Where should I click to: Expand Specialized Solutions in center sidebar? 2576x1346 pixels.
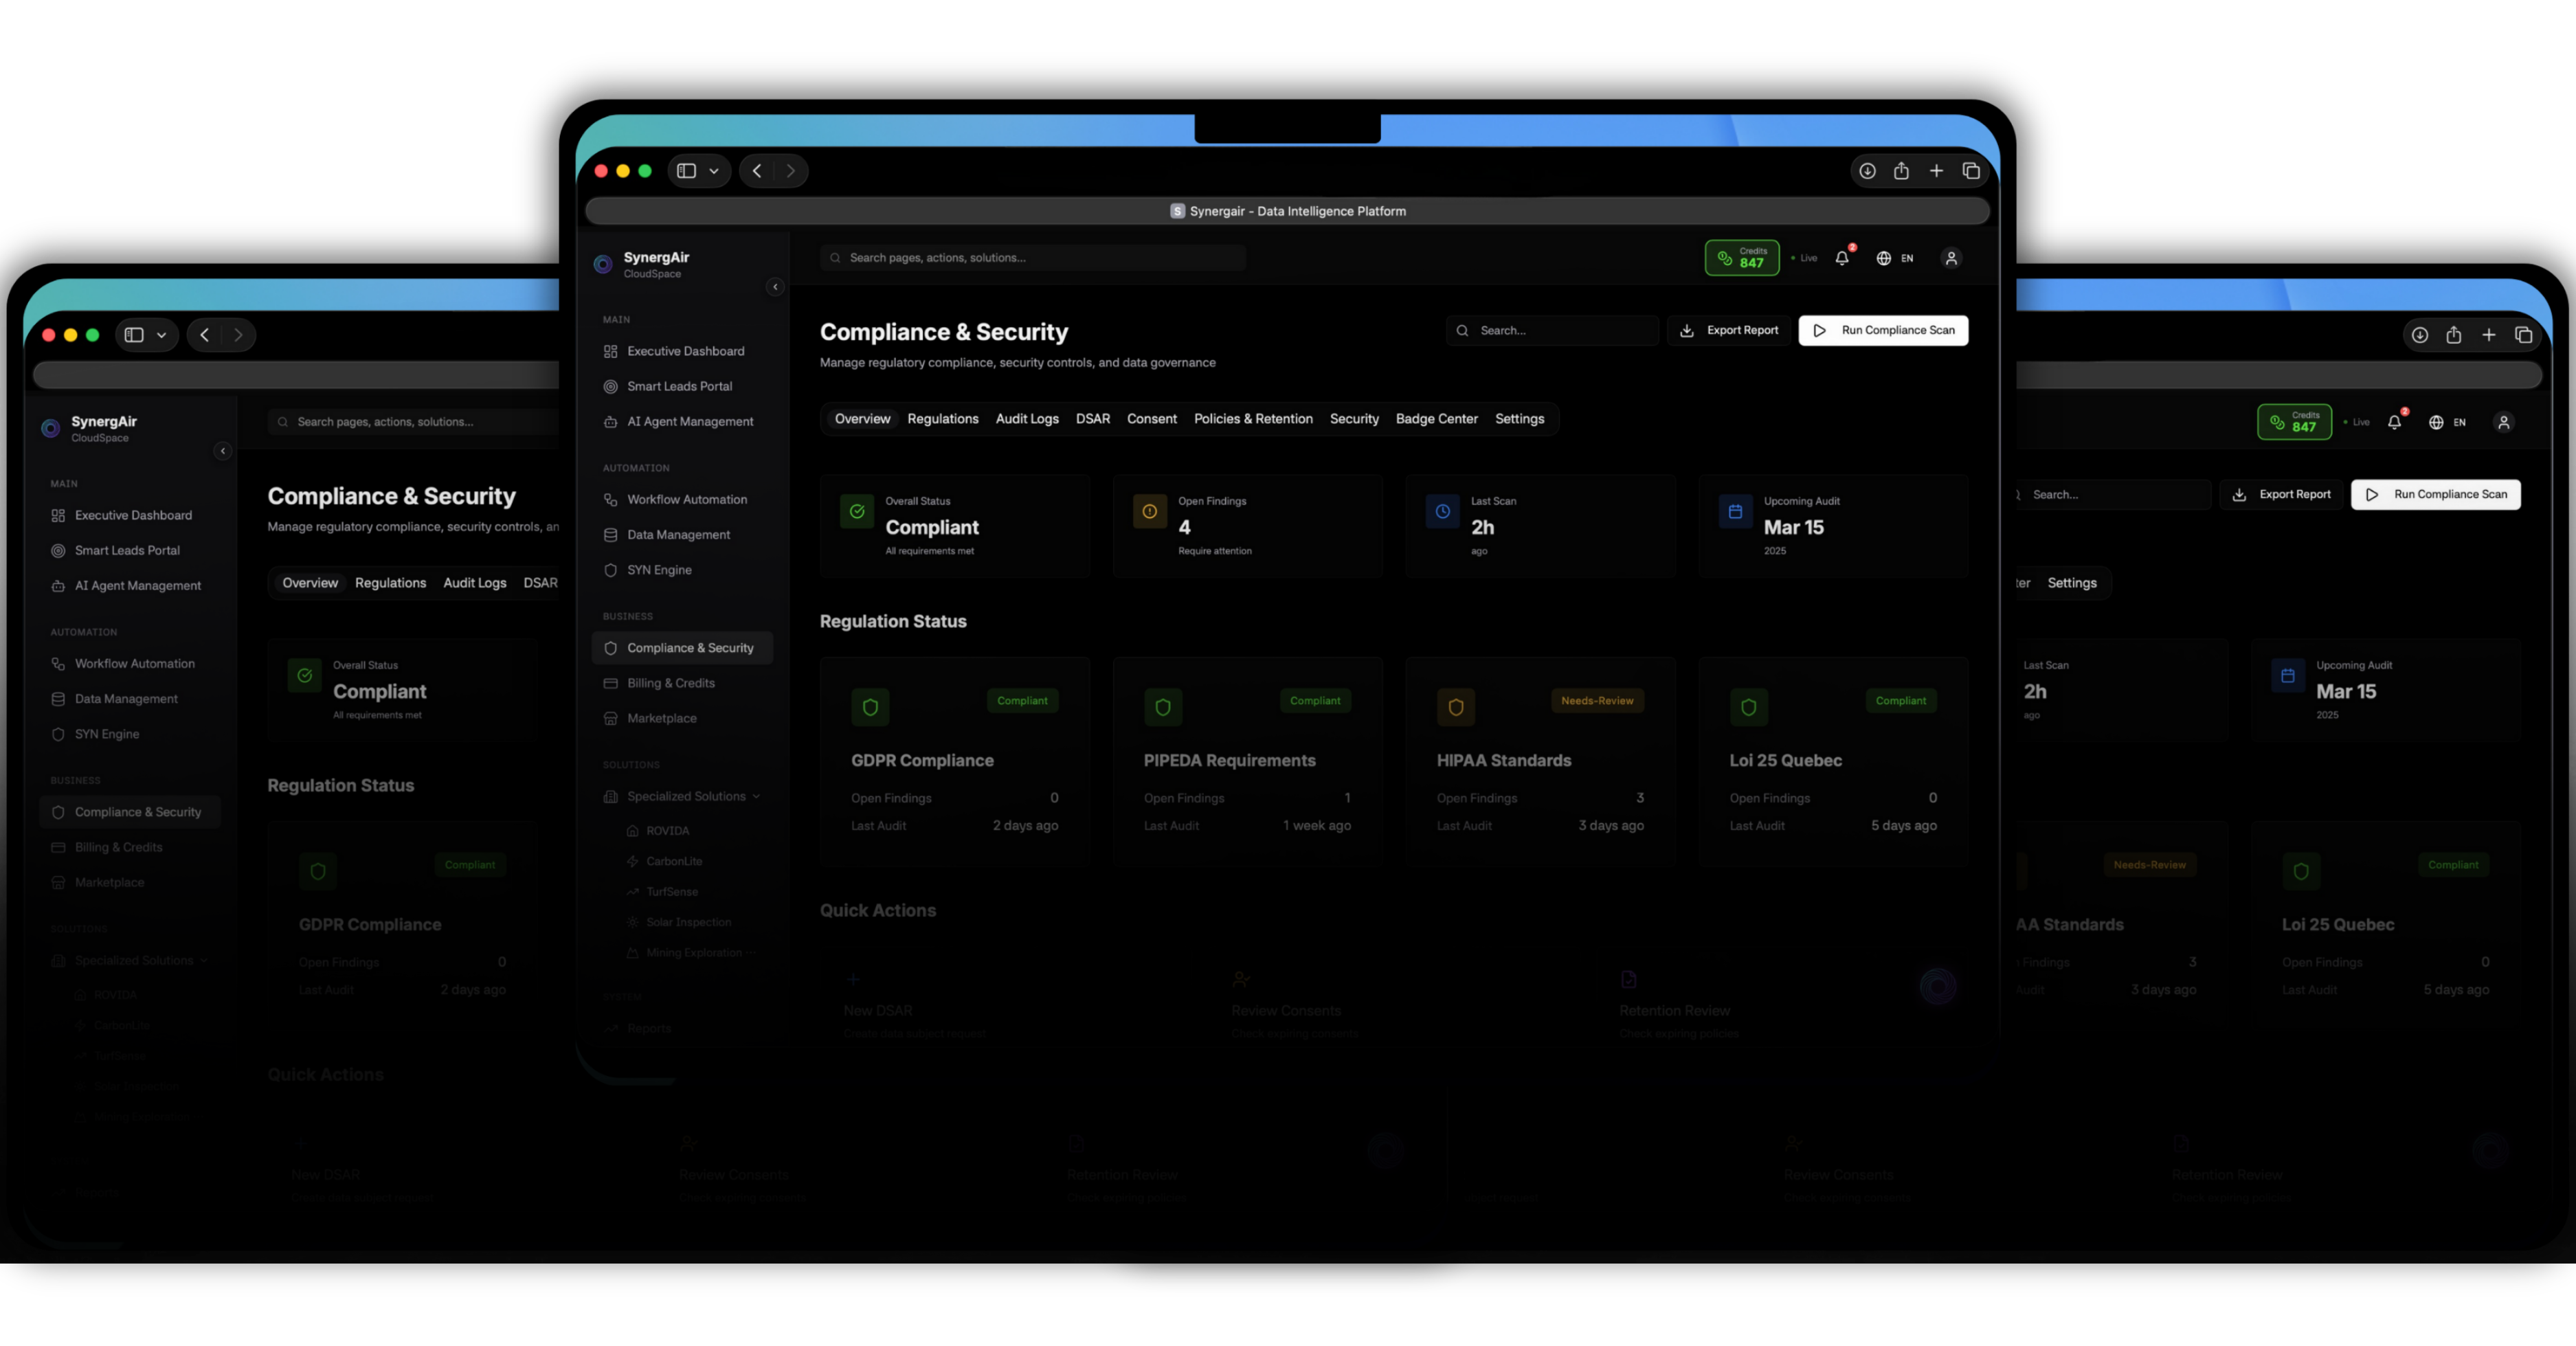686,796
